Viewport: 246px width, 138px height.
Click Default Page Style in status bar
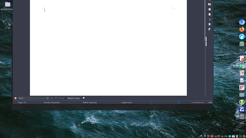click(90, 102)
